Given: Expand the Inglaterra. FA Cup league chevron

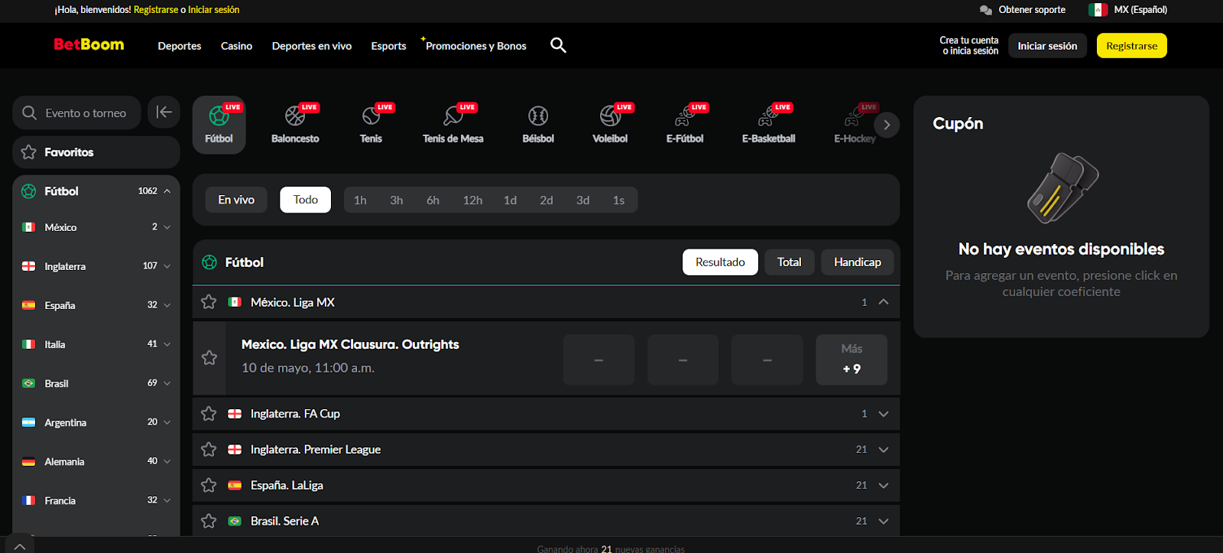Looking at the screenshot, I should tap(884, 414).
